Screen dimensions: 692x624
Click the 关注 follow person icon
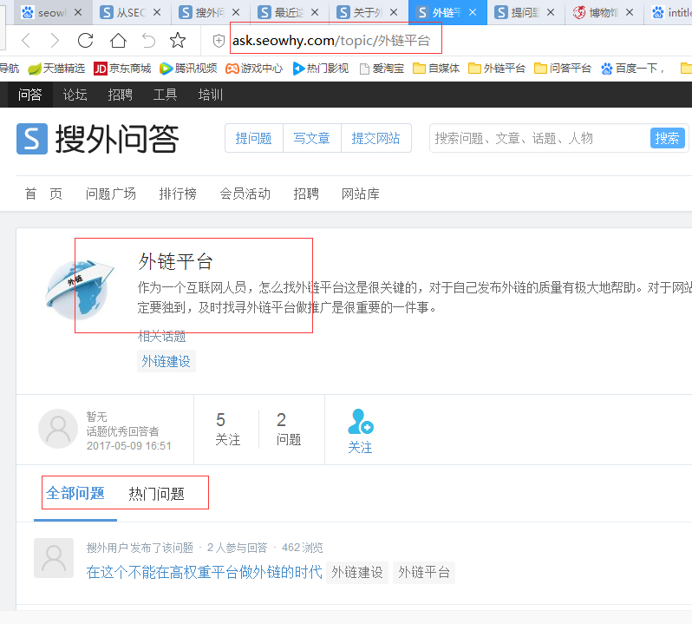(x=360, y=423)
